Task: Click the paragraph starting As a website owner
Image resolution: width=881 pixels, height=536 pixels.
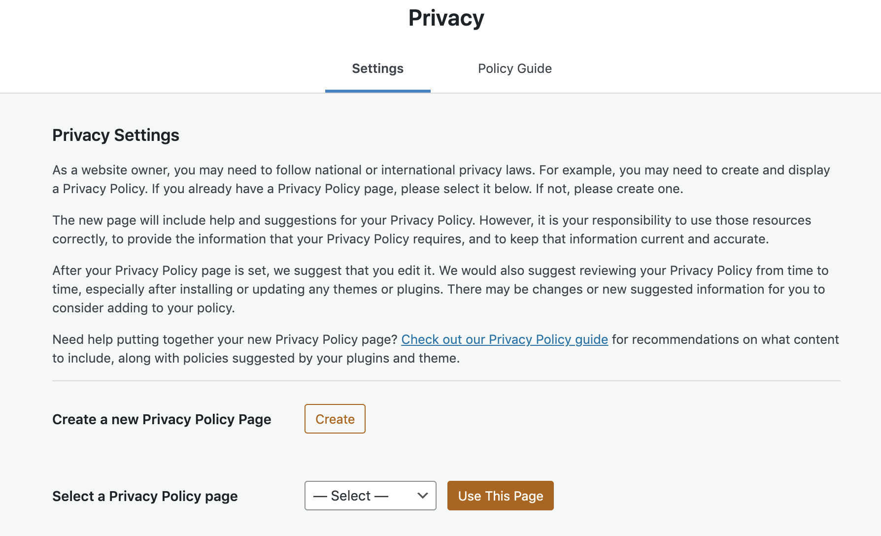Action: point(441,179)
